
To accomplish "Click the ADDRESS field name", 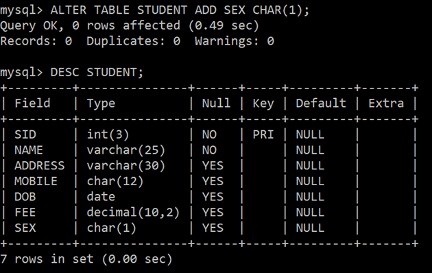I will (39, 166).
